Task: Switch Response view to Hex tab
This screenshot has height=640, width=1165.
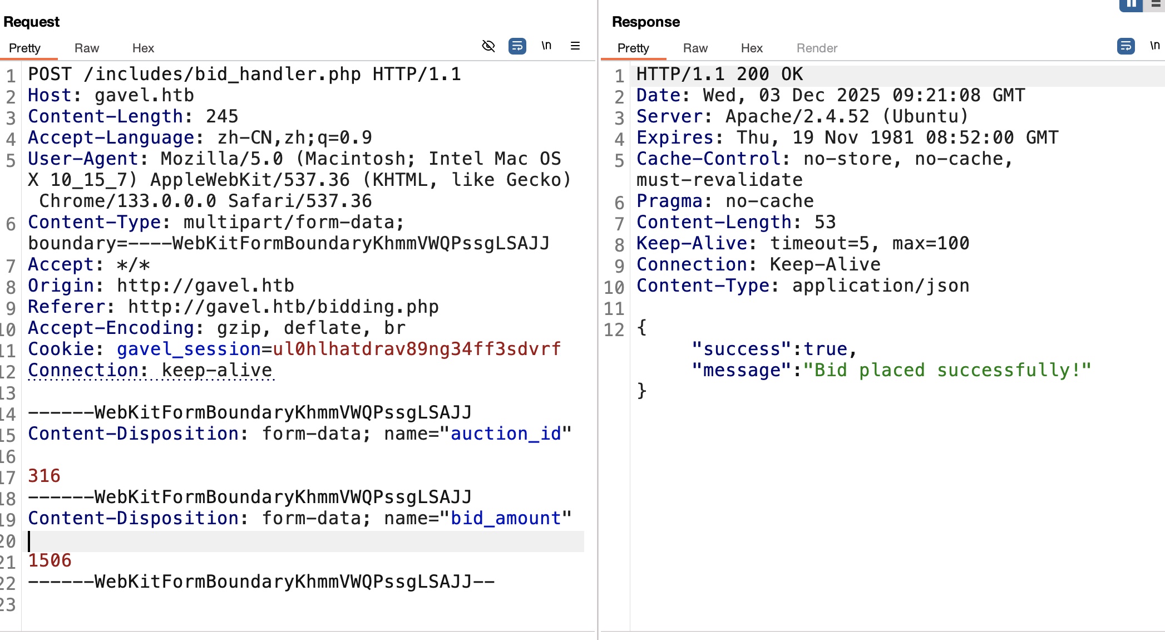Action: pos(752,48)
